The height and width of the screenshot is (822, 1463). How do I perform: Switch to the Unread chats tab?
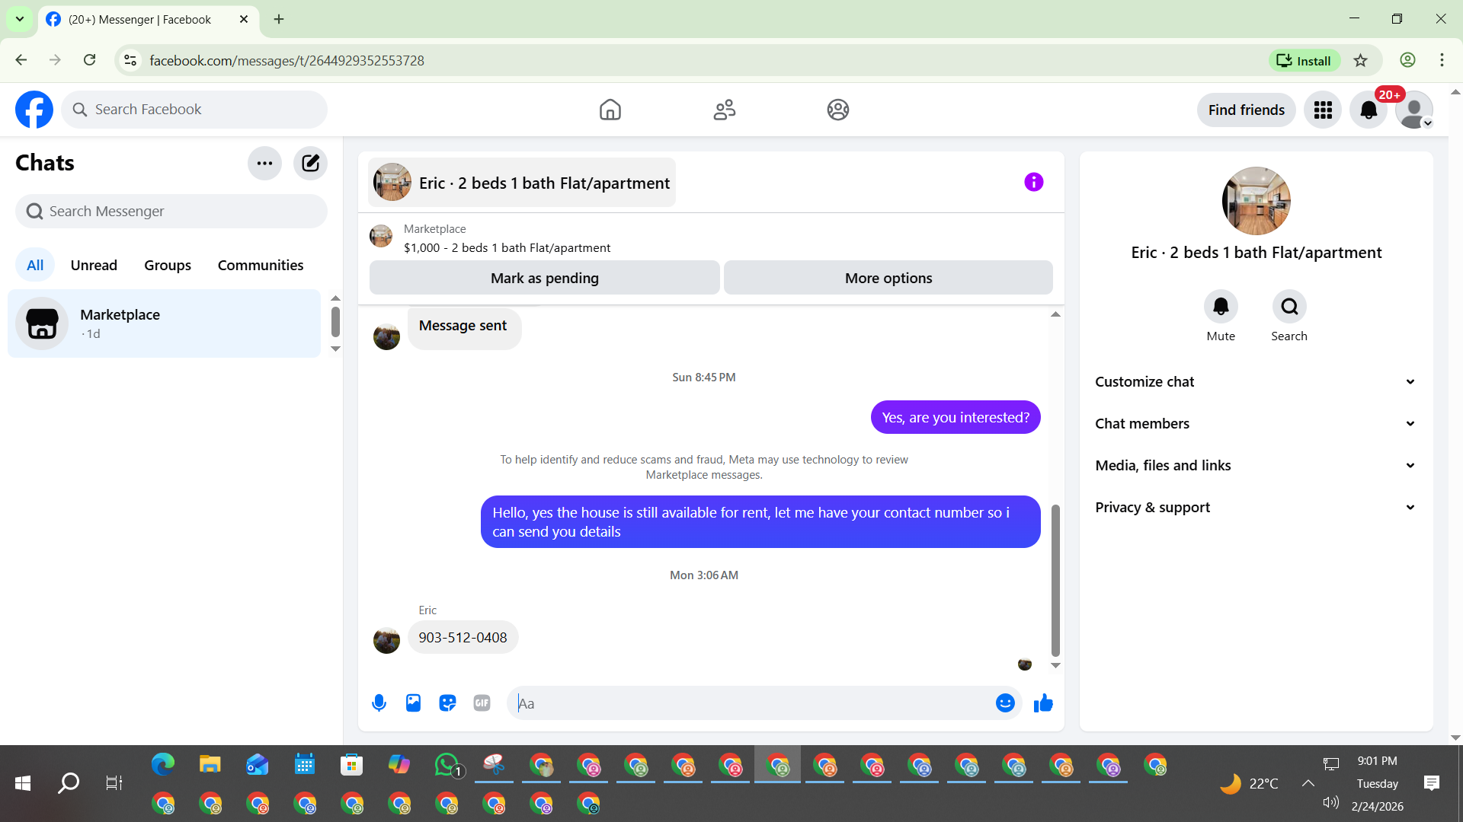(94, 265)
